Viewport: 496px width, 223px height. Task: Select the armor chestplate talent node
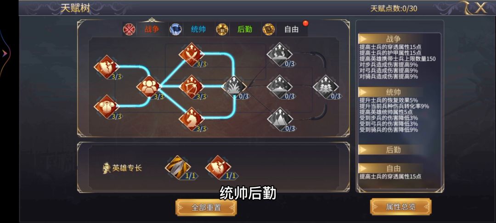106,107
